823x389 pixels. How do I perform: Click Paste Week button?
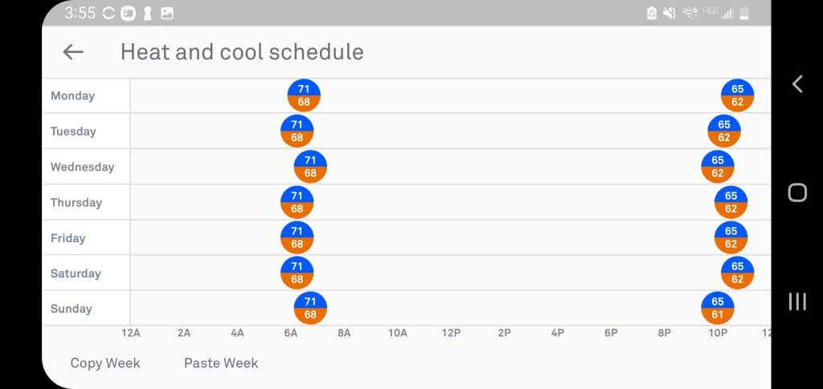(x=221, y=363)
